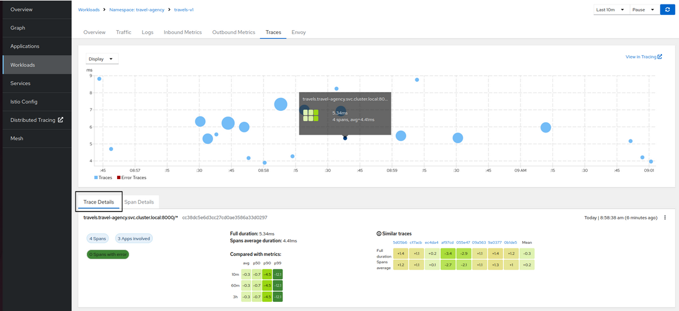Switch to the Envoy tab
679x311 pixels.
point(298,32)
